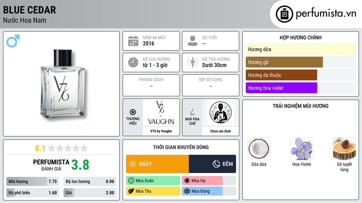Click the flower icon for Mùa Xuân
The width and height of the screenshot is (362, 203).
pyautogui.click(x=131, y=181)
